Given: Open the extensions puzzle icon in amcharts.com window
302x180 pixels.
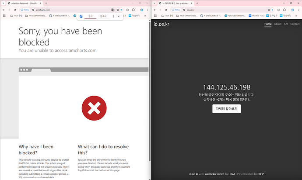Looking at the screenshot, I should pos(133,10).
